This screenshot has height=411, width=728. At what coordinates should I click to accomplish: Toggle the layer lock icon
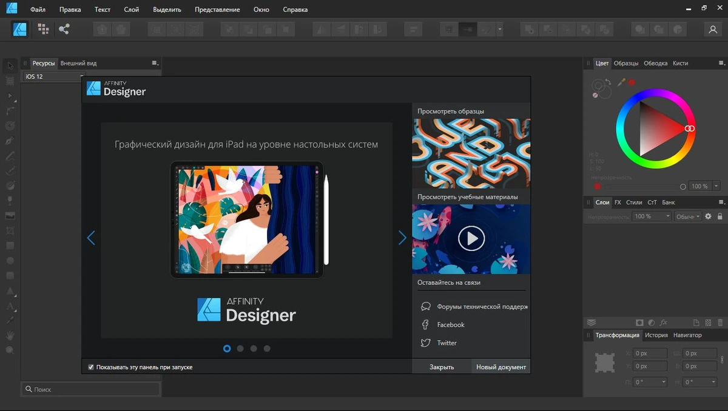click(x=720, y=216)
